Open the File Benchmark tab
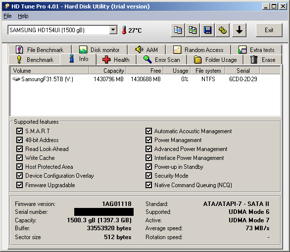290x252 pixels. [40, 50]
